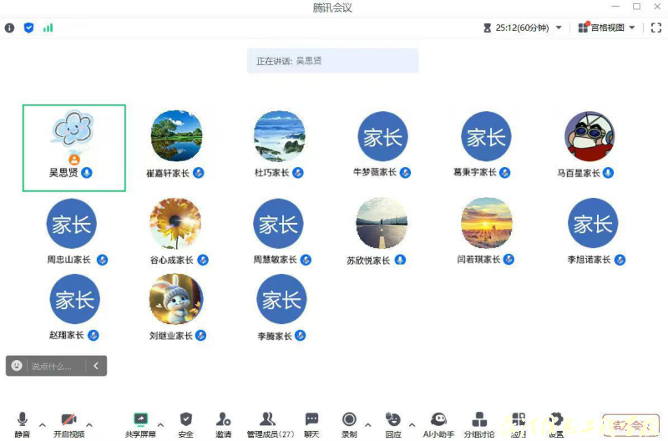This screenshot has height=441, width=668.
Task: Open 安全 security settings
Action: coord(185,424)
